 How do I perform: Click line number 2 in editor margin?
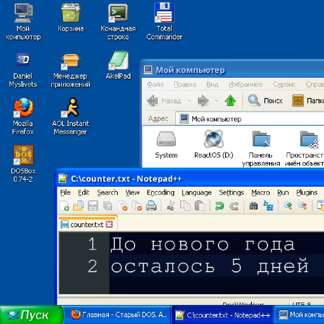click(x=92, y=266)
